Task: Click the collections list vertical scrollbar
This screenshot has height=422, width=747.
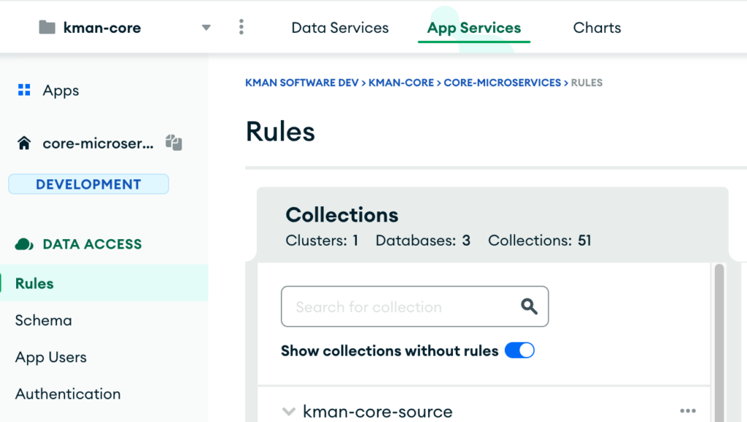Action: tap(719, 328)
